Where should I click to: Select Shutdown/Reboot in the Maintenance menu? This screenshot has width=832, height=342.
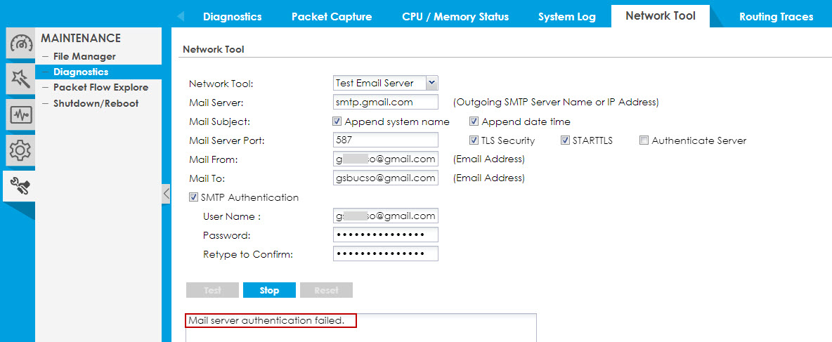96,103
